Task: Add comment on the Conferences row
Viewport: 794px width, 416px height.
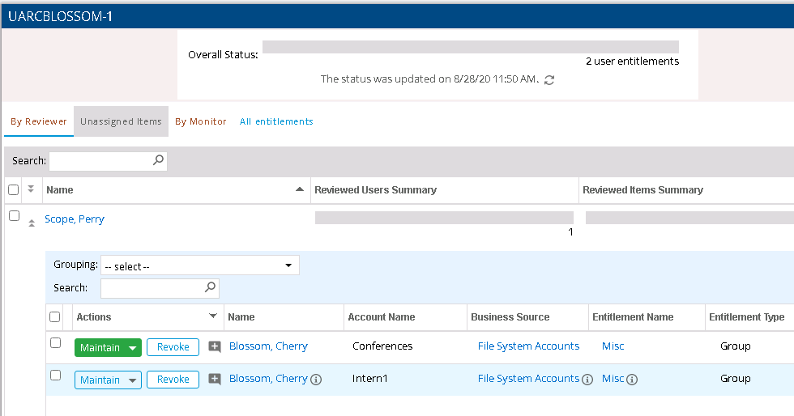Action: pyautogui.click(x=215, y=347)
